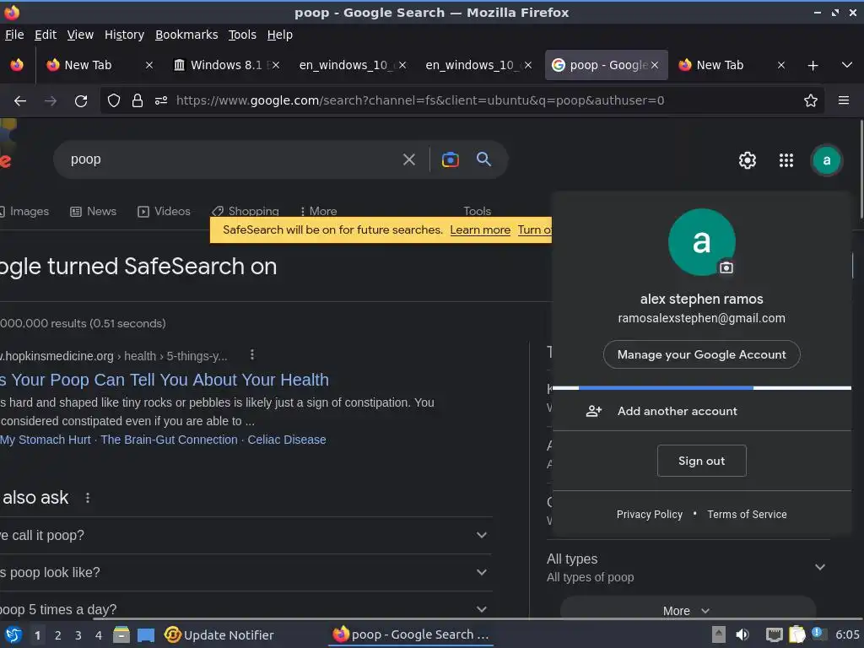Clear the search box with X icon

409,159
